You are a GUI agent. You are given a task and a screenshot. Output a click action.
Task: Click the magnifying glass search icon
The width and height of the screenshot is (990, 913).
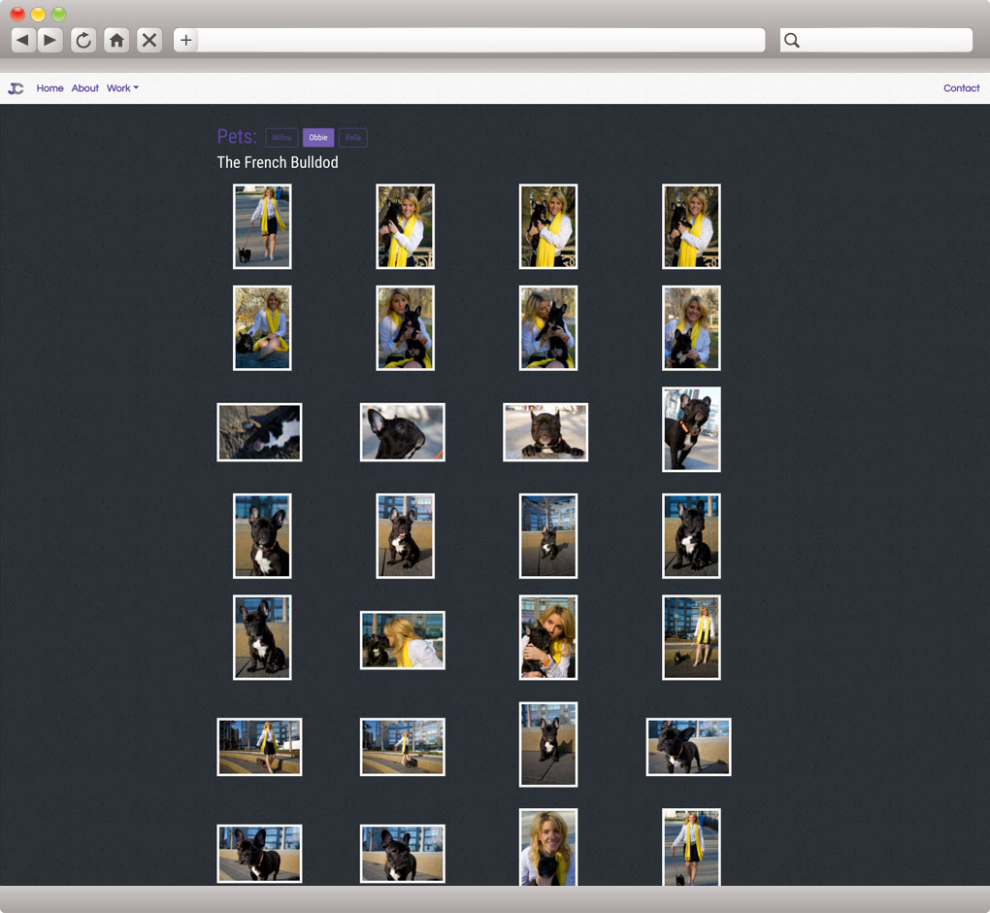tap(792, 40)
